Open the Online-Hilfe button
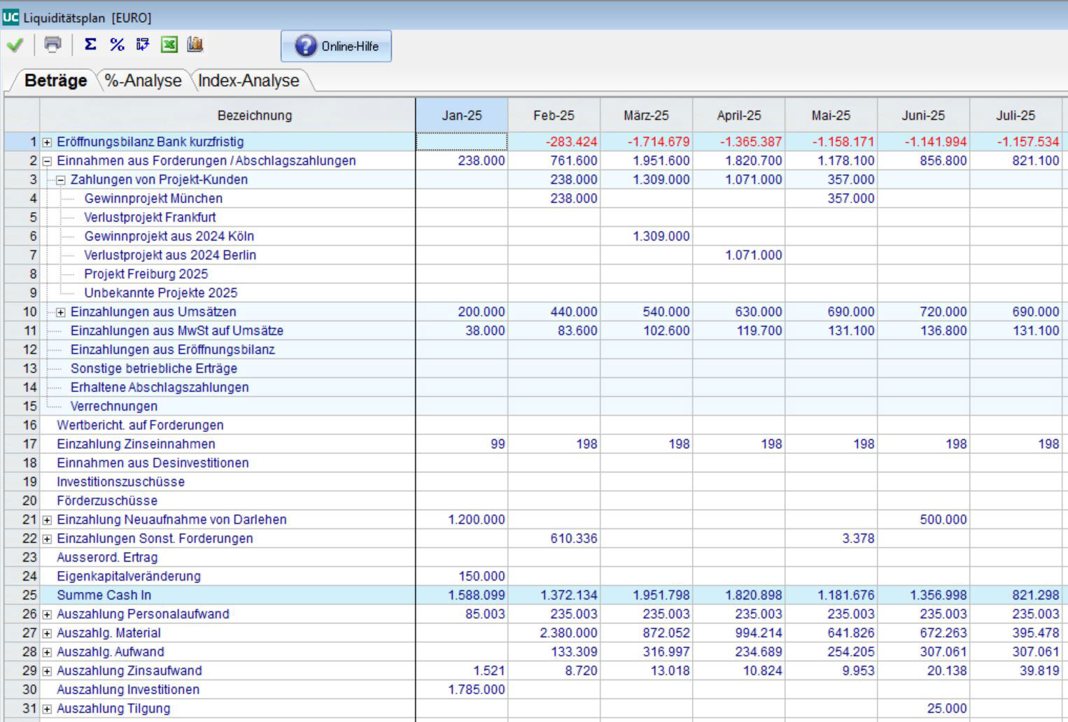This screenshot has width=1068, height=722. pos(337,46)
